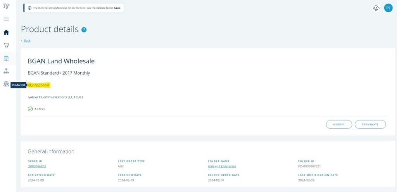Click the highlighted product ID text
397x192 pixels.
click(x=39, y=85)
